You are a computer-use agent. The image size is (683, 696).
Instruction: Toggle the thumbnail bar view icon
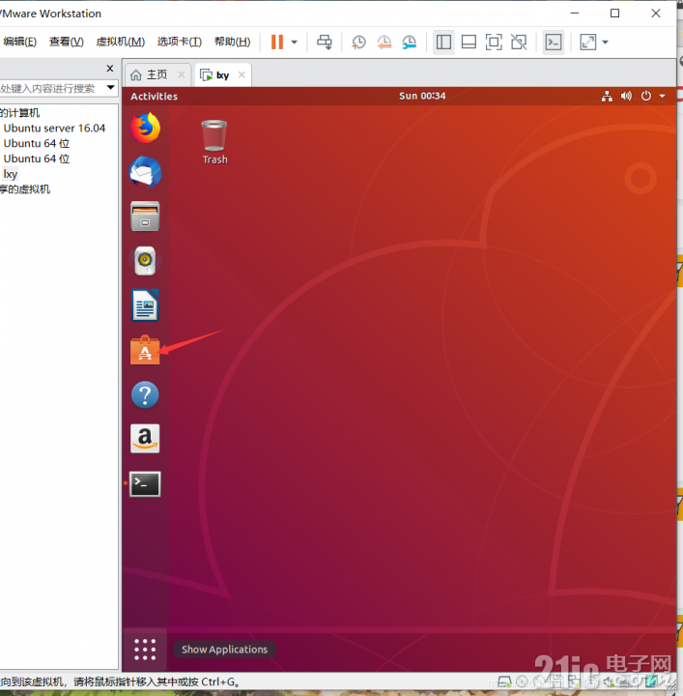pos(469,43)
